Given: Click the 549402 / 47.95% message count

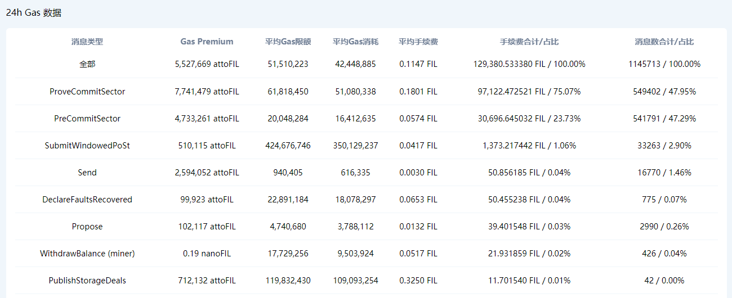Looking at the screenshot, I should pos(664,91).
